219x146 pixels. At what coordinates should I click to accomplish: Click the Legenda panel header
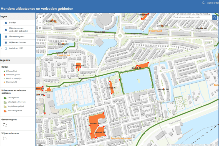[x=5, y=60]
